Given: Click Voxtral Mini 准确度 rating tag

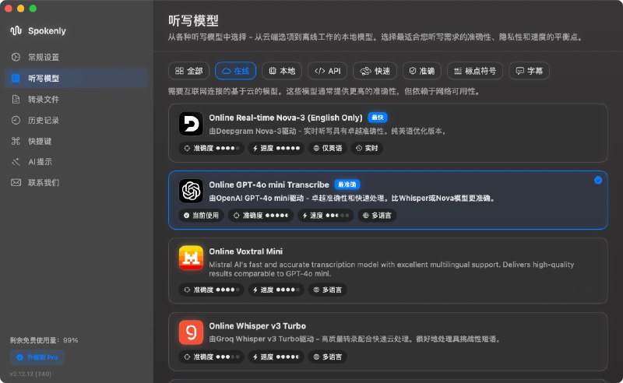Looking at the screenshot, I should click(x=211, y=290).
